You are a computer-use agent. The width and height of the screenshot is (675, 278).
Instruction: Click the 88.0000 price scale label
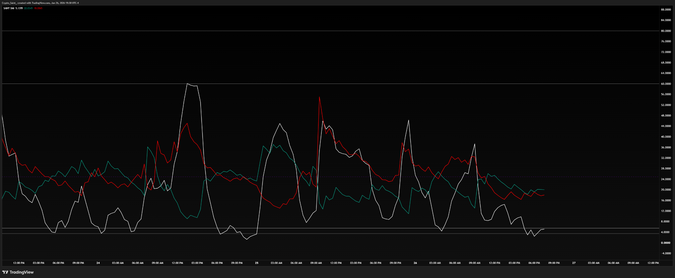[667, 10]
